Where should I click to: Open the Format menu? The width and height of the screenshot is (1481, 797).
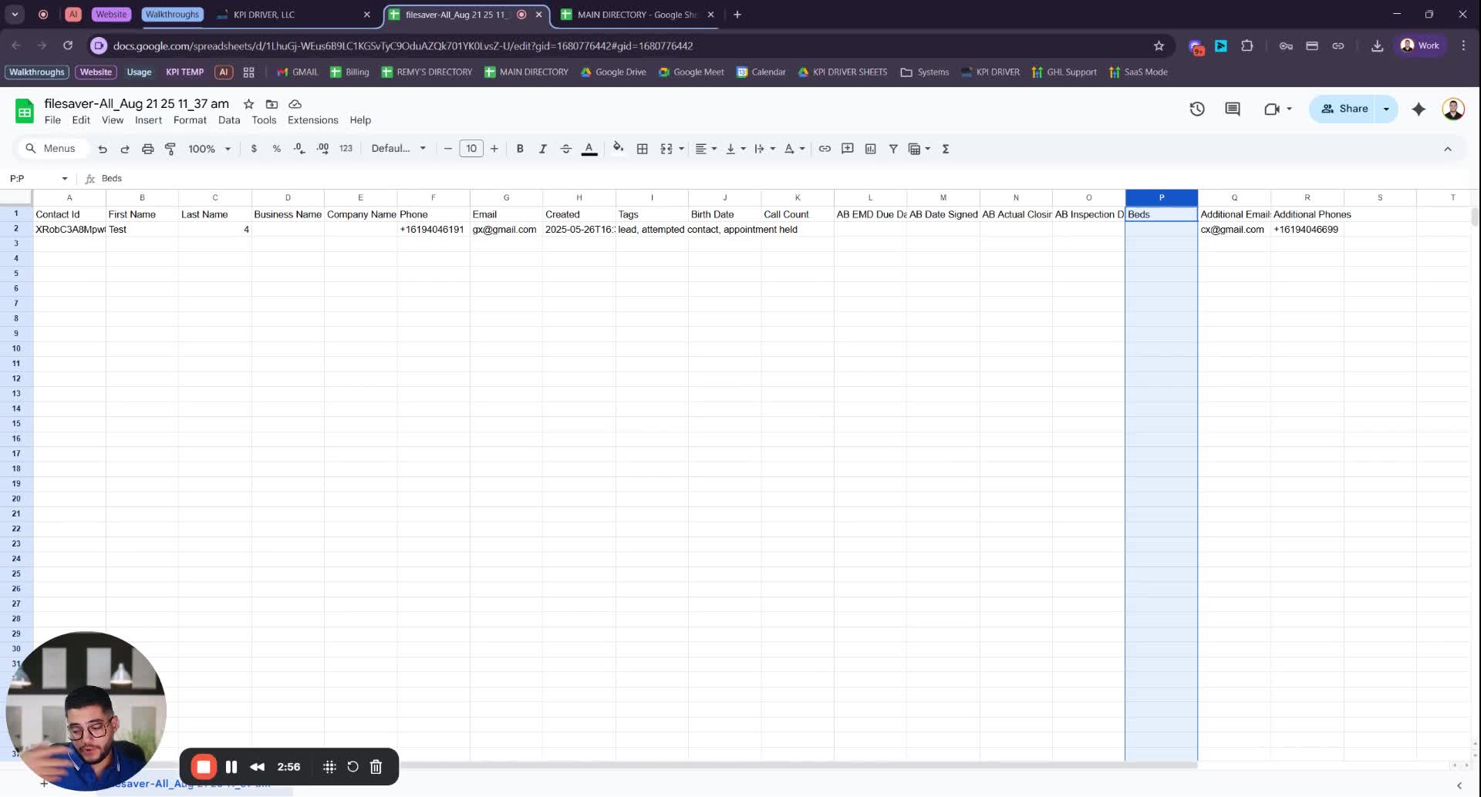[x=190, y=120]
